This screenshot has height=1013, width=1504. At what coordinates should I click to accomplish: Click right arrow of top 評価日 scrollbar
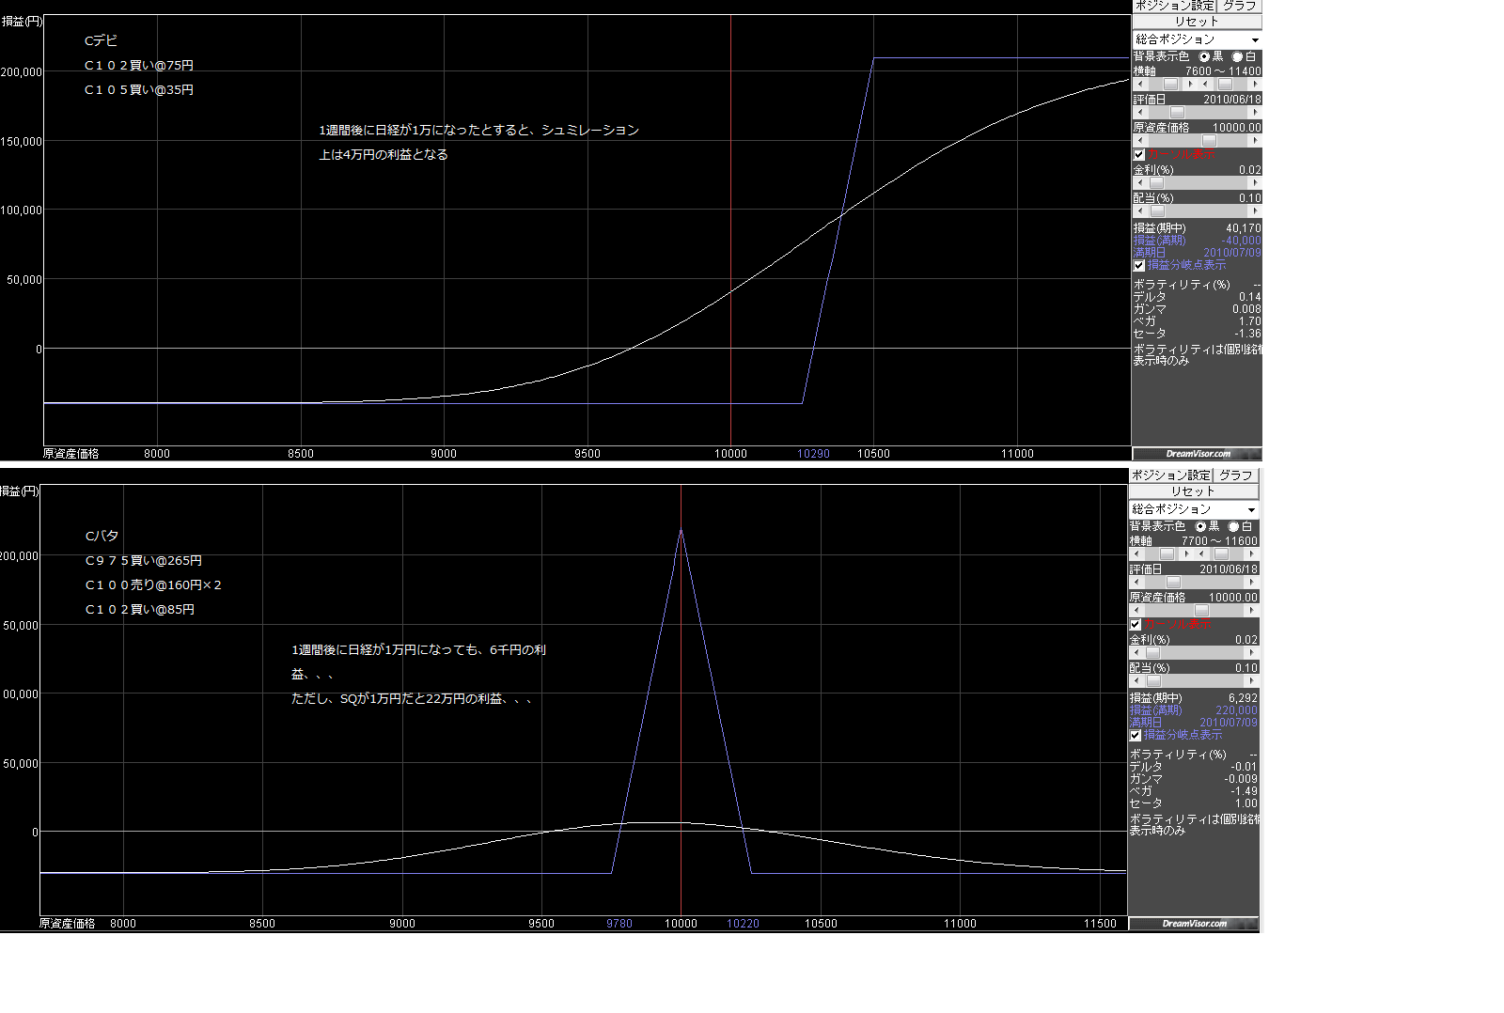1255,113
